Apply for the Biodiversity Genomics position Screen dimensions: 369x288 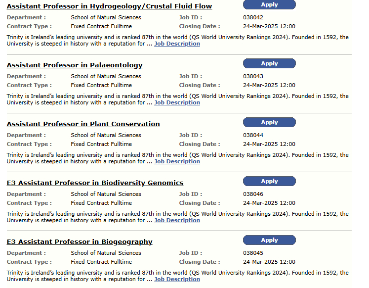click(269, 181)
